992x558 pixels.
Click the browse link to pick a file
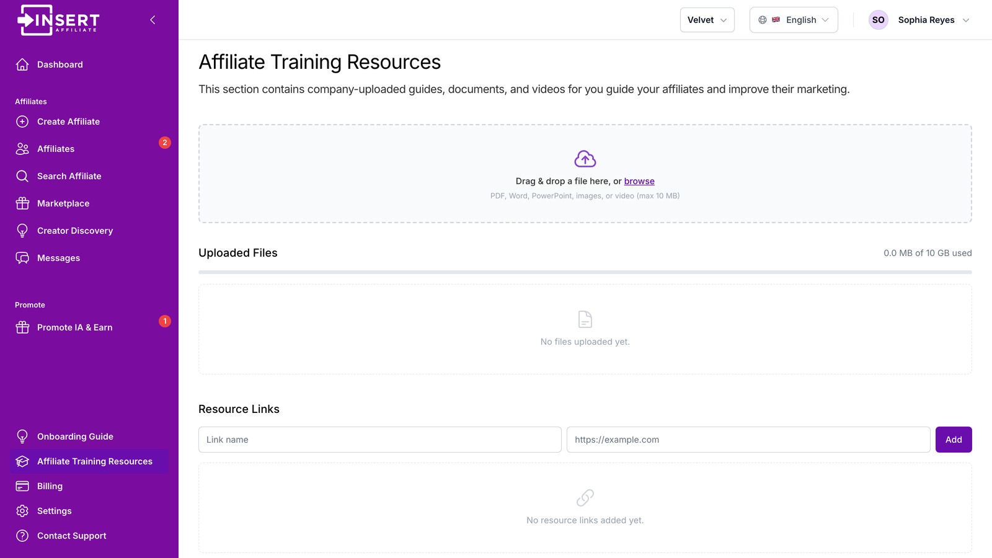639,181
